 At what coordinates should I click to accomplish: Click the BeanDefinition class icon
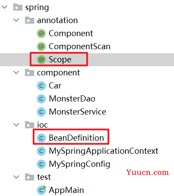(41, 138)
